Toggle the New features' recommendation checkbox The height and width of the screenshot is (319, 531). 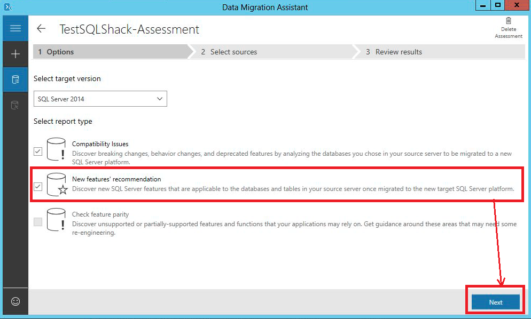click(x=38, y=186)
